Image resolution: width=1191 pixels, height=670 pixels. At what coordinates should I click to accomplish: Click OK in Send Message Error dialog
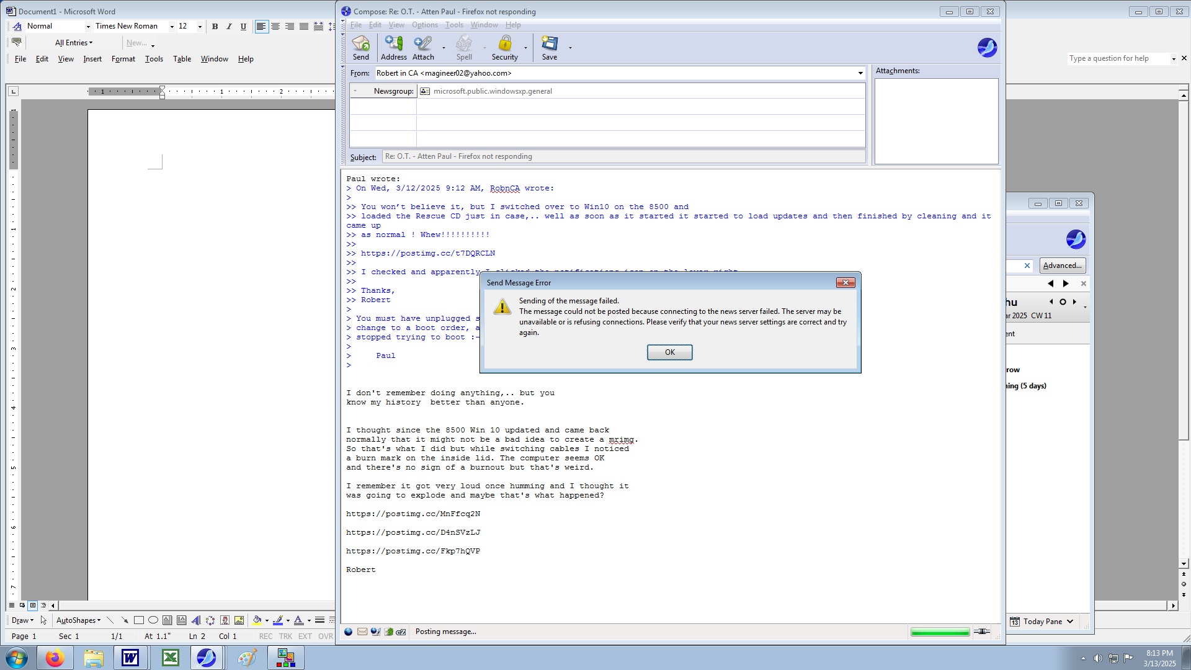point(669,352)
